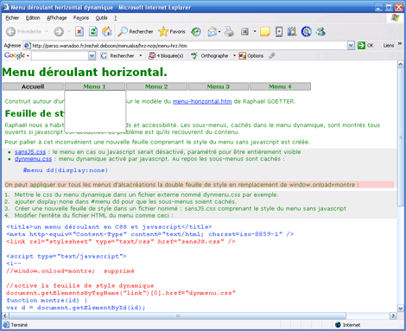
Task: Click the Messenger people icon
Action: click(x=320, y=31)
